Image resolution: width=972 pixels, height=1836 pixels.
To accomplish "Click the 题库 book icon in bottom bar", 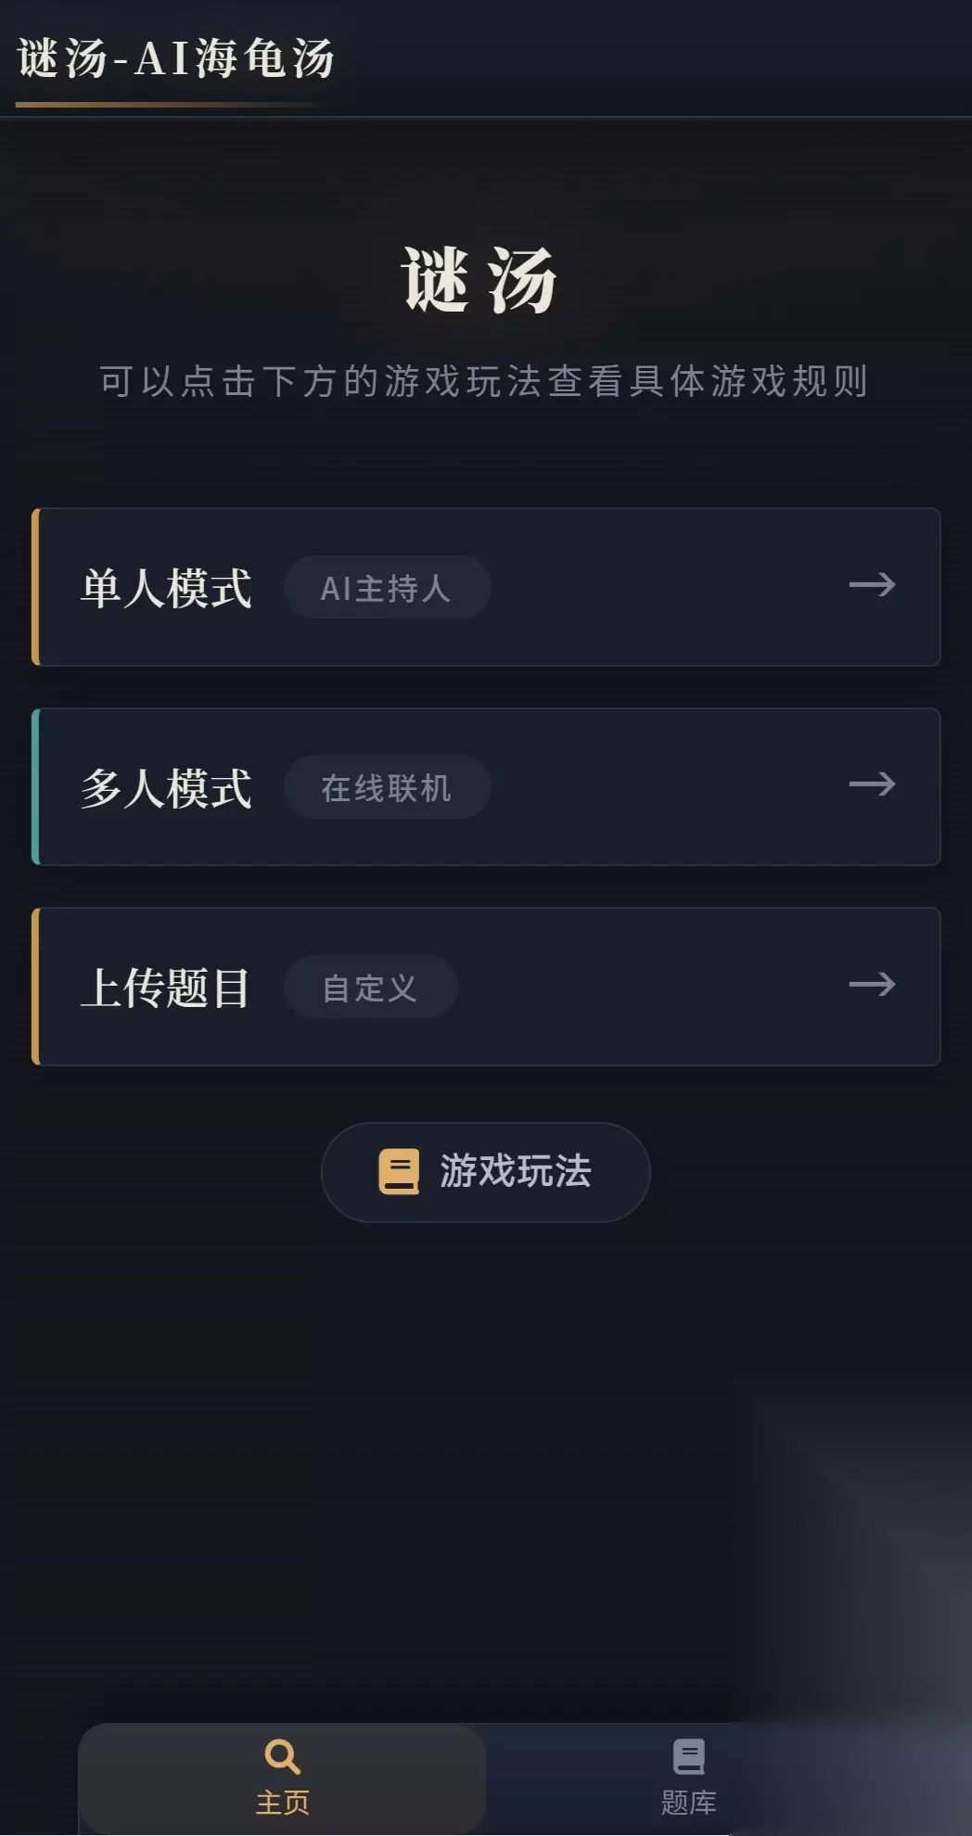I will 688,1756.
